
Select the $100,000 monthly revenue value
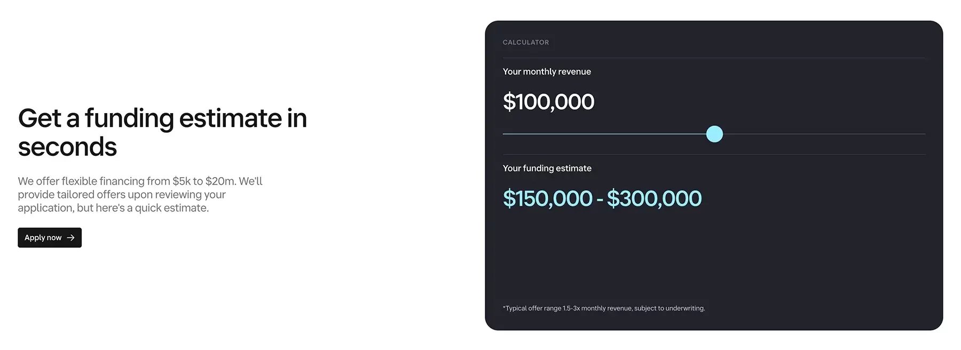click(x=548, y=102)
